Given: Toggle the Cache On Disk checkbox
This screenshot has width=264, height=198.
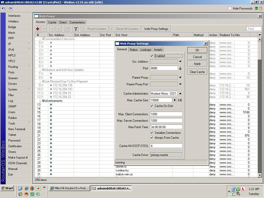Looking at the screenshot, I should (152, 106).
